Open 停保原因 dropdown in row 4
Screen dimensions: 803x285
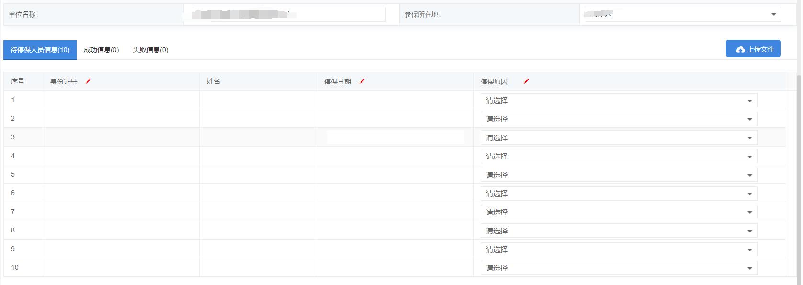619,156
